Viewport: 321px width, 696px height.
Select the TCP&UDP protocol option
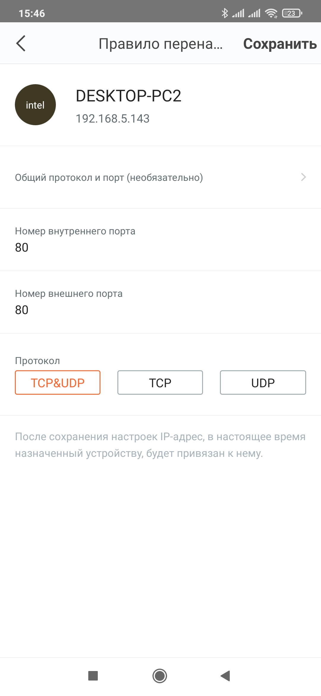coord(58,383)
